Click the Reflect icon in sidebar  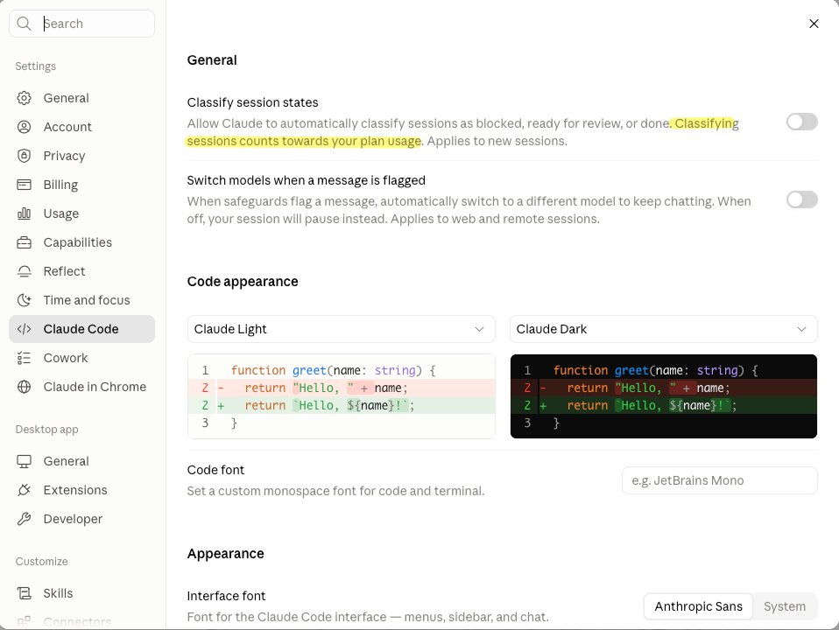(24, 271)
